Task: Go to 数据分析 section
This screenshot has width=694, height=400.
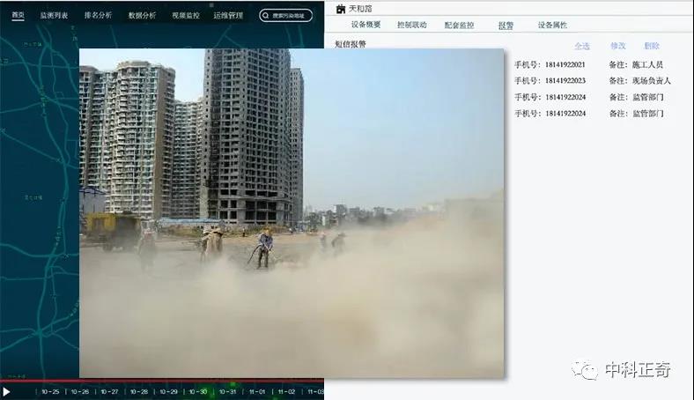Action: point(142,16)
